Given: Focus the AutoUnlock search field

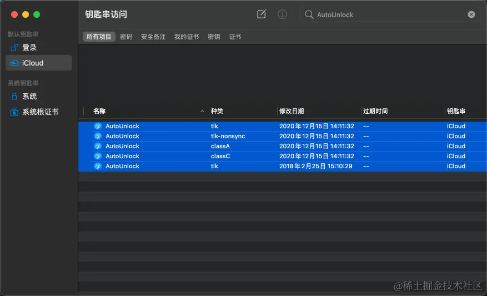Looking at the screenshot, I should click(x=389, y=14).
